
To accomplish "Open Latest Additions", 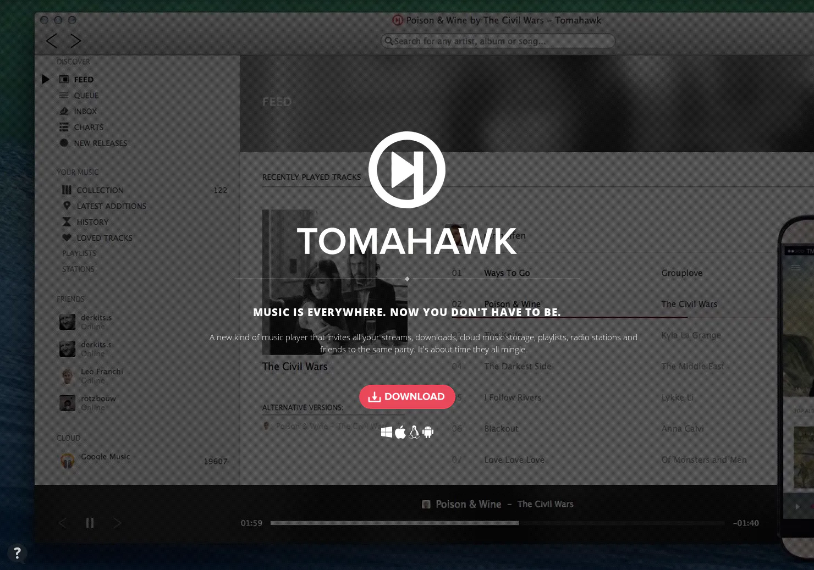I will [x=112, y=206].
